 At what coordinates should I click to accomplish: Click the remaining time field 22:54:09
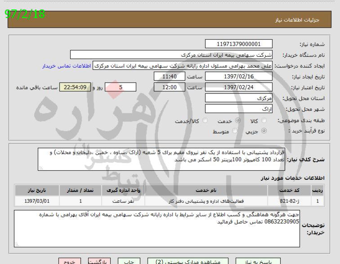(75, 87)
